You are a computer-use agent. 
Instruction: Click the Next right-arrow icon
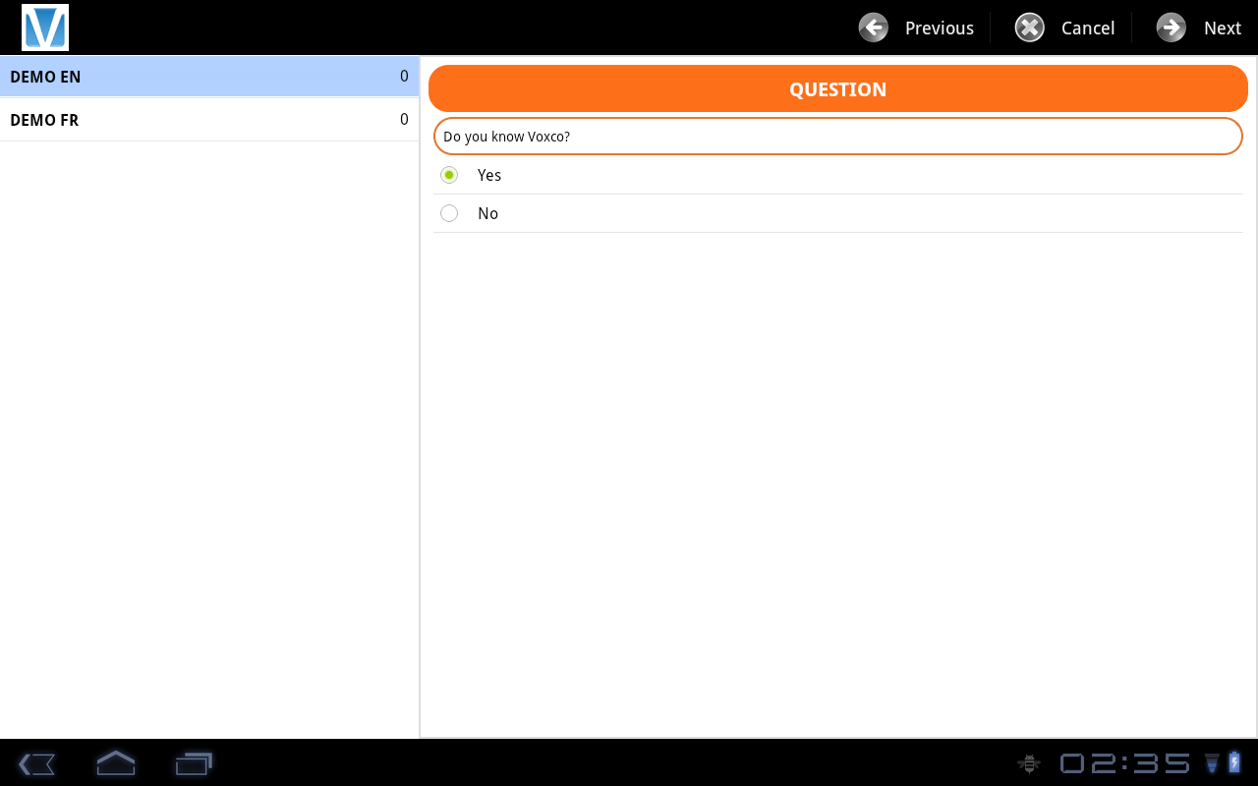pyautogui.click(x=1171, y=28)
